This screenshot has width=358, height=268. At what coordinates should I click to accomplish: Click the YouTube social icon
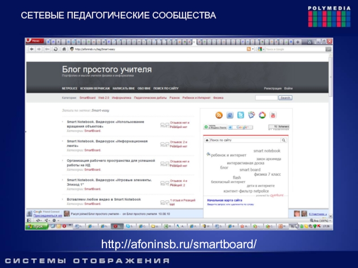[x=273, y=115]
